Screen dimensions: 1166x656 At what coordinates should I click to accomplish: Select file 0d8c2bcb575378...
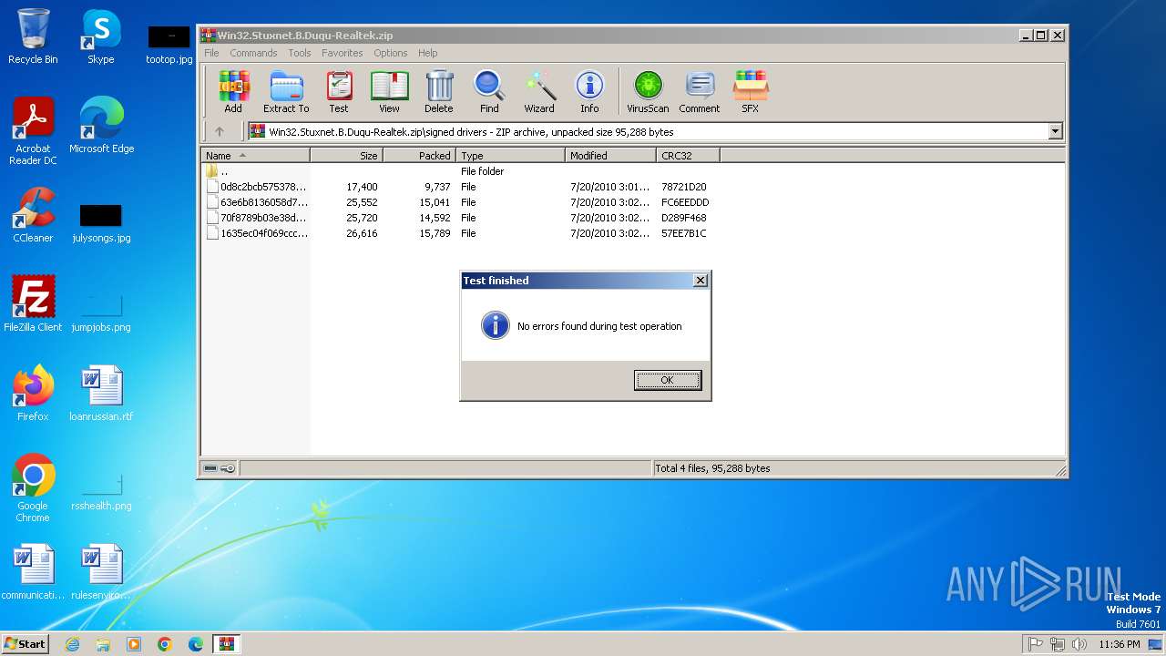tap(460, 187)
